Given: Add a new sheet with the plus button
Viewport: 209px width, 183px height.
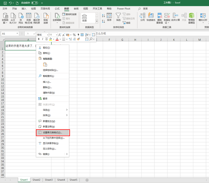Looking at the screenshot, I should click(x=87, y=180).
